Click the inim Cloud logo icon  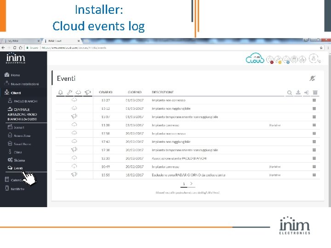click(255, 59)
